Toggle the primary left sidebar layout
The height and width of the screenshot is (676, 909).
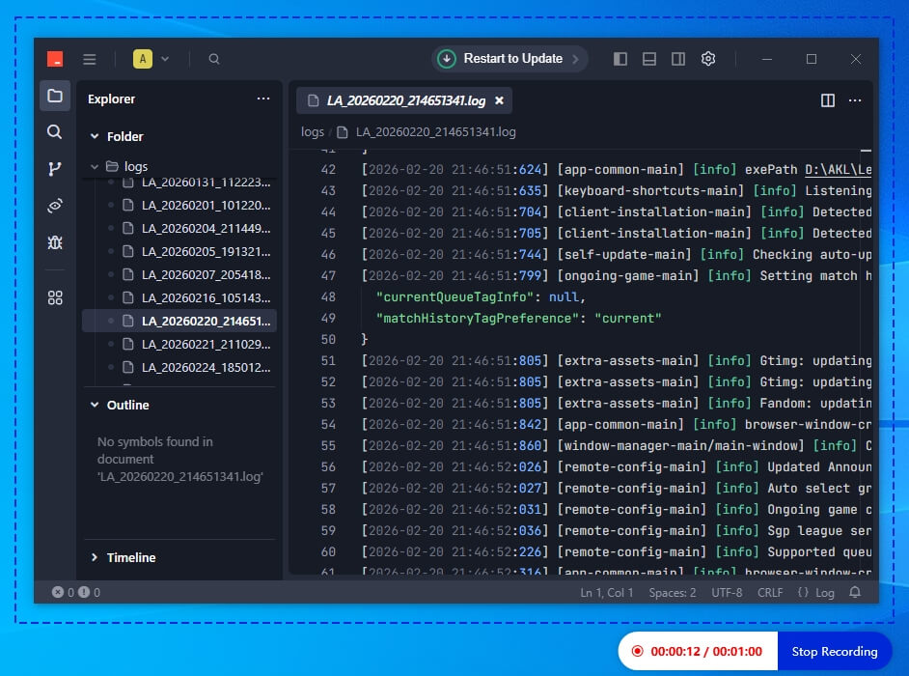click(x=620, y=59)
